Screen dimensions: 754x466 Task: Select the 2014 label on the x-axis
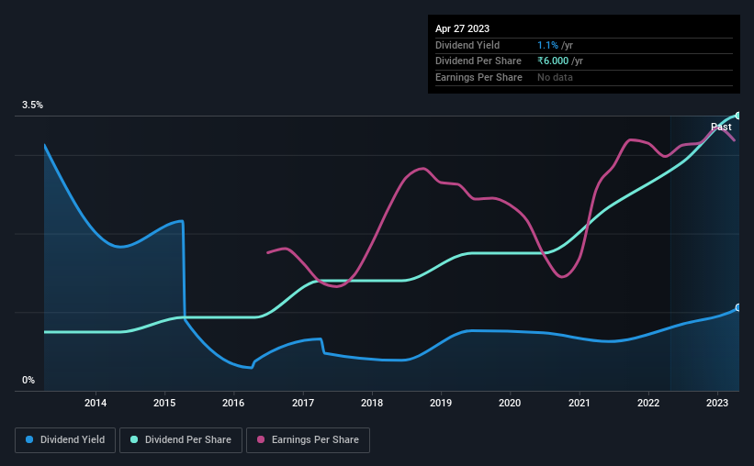click(96, 403)
